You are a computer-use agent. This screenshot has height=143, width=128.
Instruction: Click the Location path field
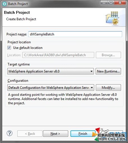pyautogui.click(x=58, y=55)
